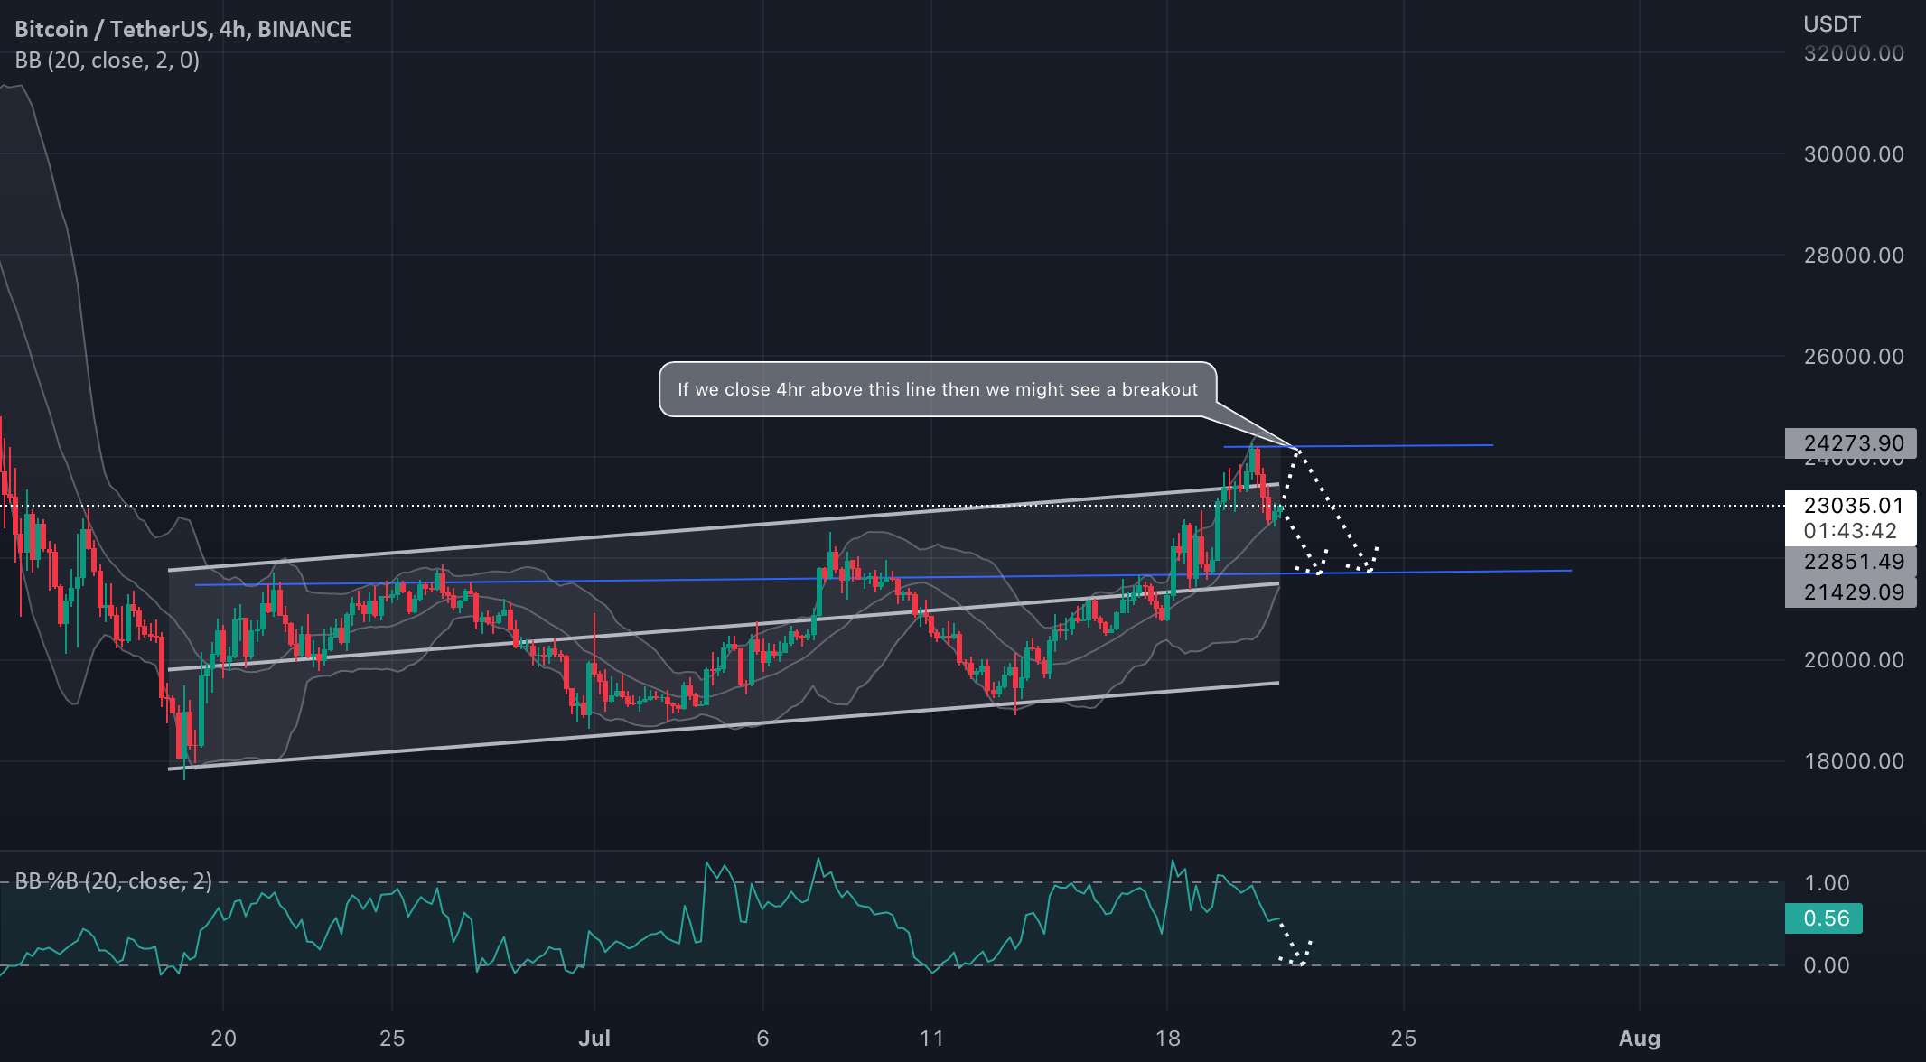This screenshot has height=1062, width=1926.
Task: Click the 1.00 level on %B axis
Action: coord(1827,883)
